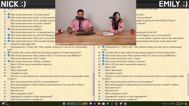Open the Windows Start menu

click(x=64, y=104)
